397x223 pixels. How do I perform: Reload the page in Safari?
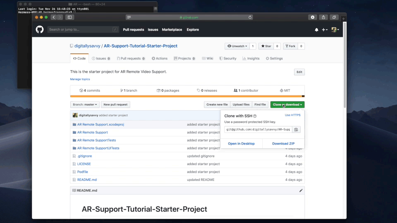coord(250,17)
